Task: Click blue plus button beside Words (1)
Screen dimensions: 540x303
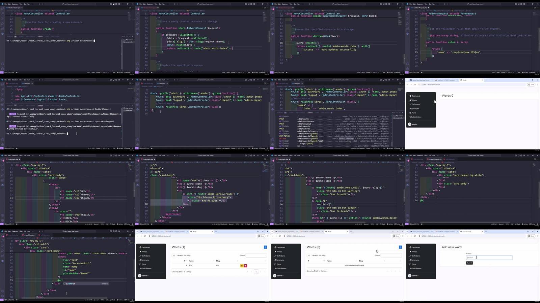Action: [x=265, y=247]
